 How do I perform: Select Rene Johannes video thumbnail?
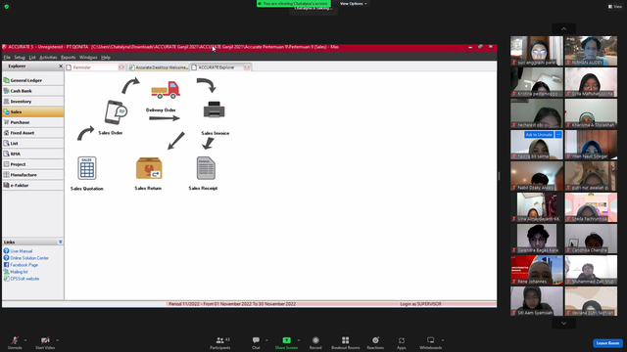point(537,270)
